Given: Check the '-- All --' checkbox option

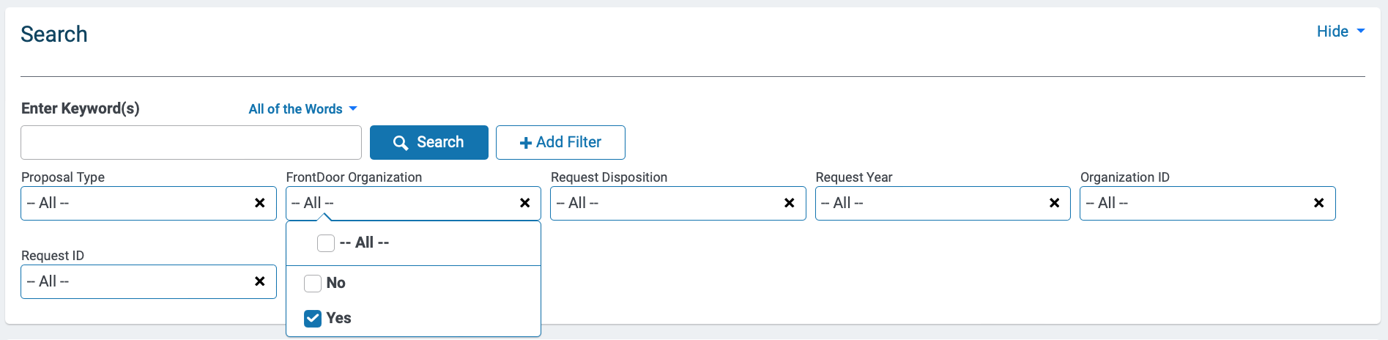Looking at the screenshot, I should [326, 243].
